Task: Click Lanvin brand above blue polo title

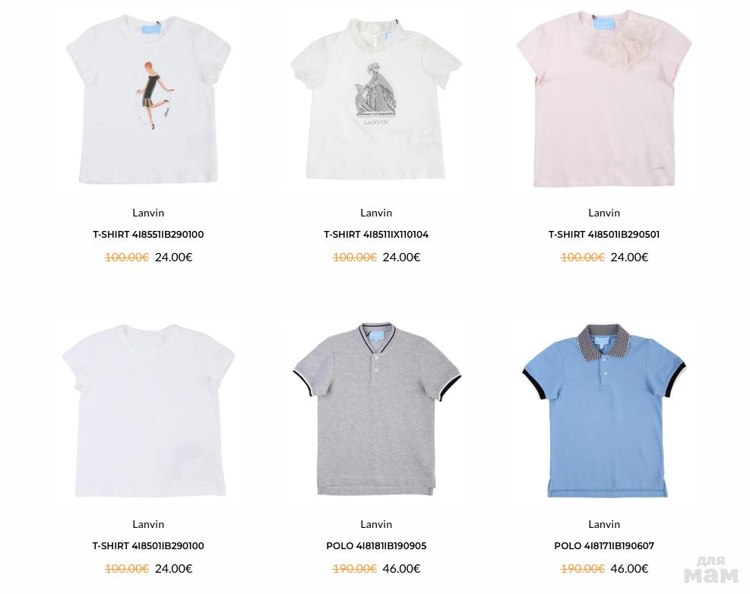Action: pos(604,524)
